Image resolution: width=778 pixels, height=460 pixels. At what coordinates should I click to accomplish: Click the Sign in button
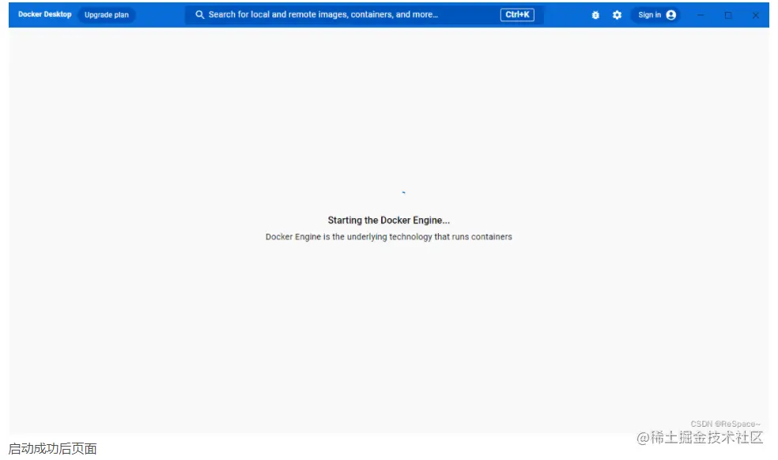pyautogui.click(x=656, y=15)
